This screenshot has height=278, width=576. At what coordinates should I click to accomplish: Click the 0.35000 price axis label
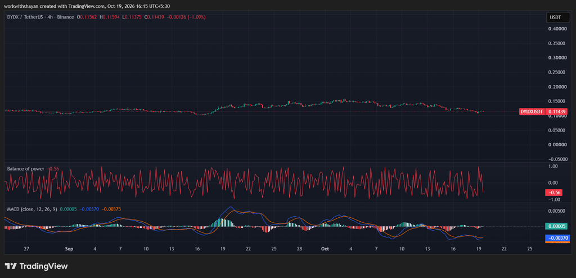coord(556,43)
